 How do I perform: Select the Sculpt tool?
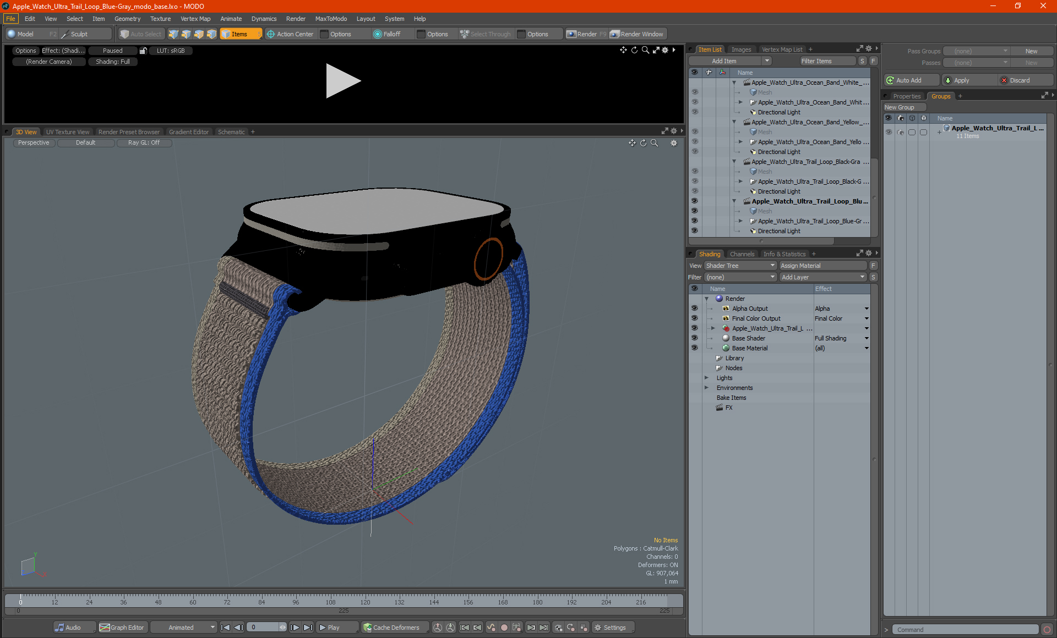pos(85,34)
